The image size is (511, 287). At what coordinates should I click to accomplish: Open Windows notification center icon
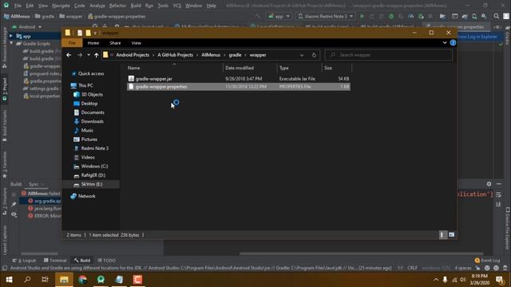coord(499,280)
